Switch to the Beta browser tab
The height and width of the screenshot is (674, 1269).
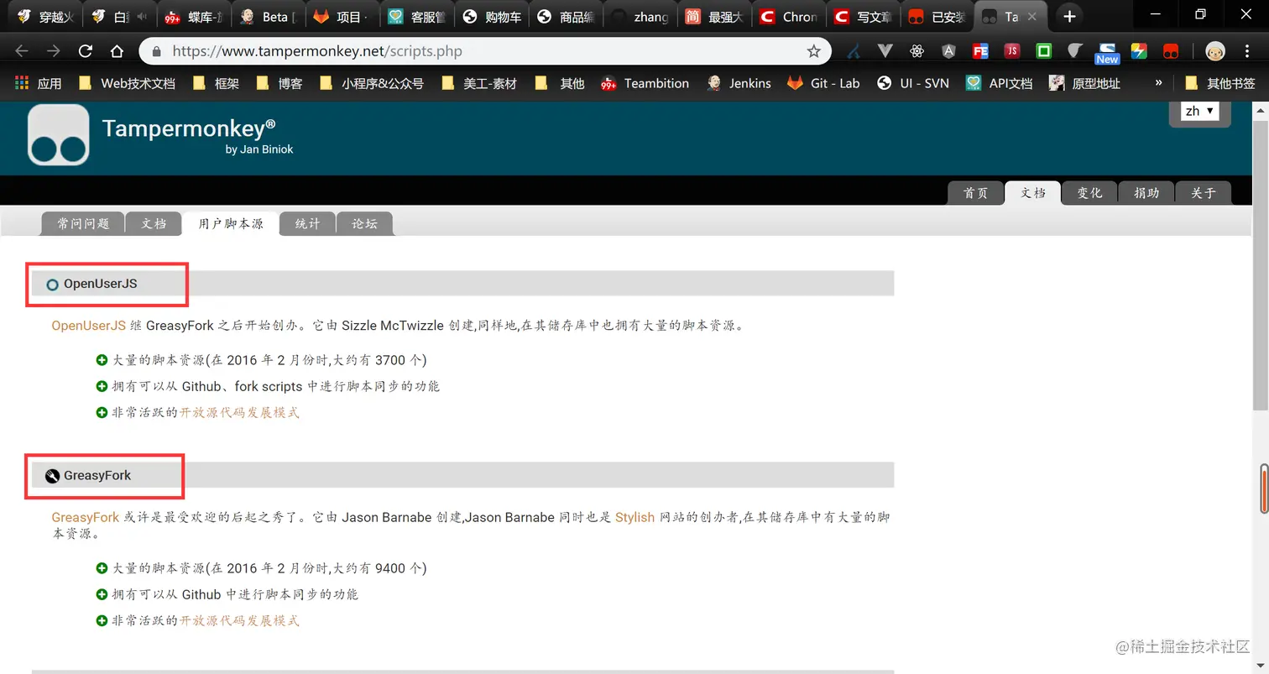click(269, 16)
